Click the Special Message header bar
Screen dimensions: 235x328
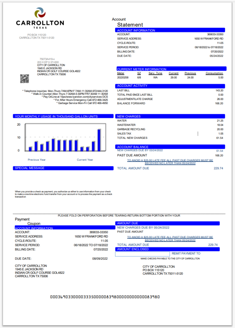pyautogui.click(x=63, y=168)
